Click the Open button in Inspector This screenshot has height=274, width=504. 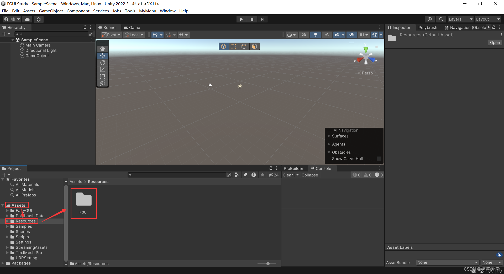[495, 43]
